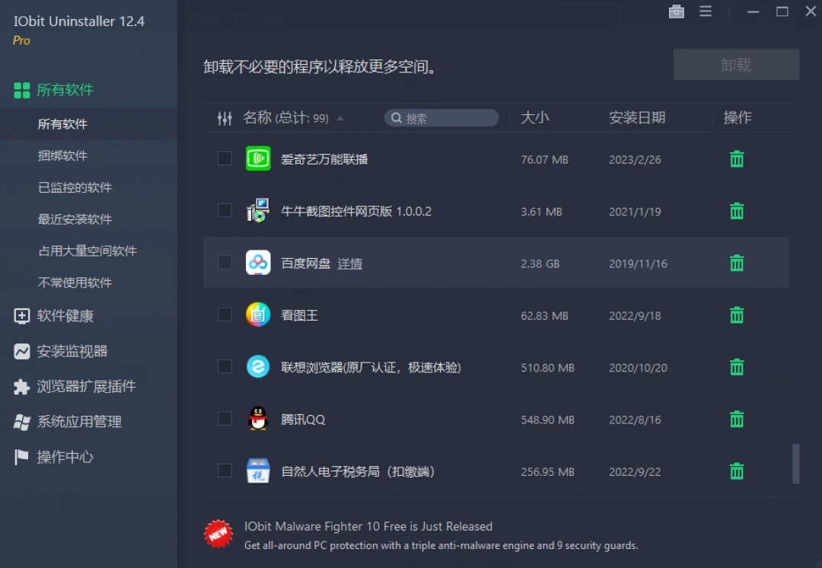Tick checkbox for 百度网盘
This screenshot has width=822, height=568.
[x=225, y=262]
